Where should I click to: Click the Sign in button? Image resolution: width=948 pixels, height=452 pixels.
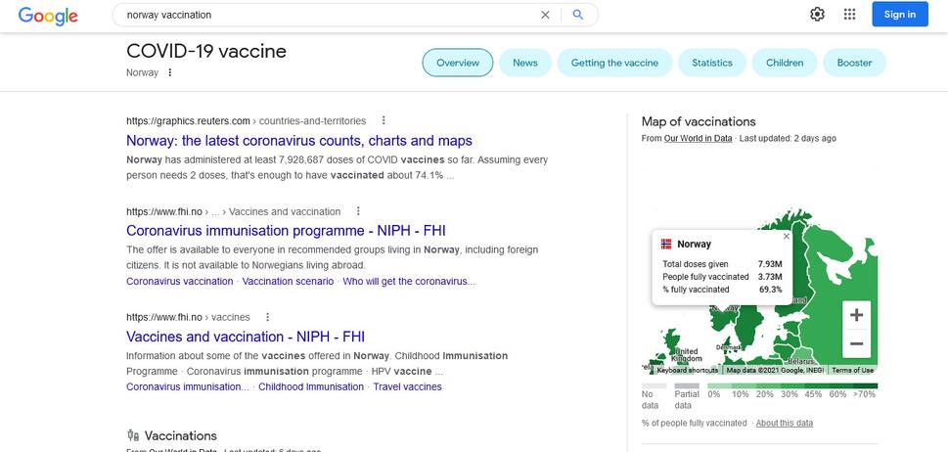point(900,15)
